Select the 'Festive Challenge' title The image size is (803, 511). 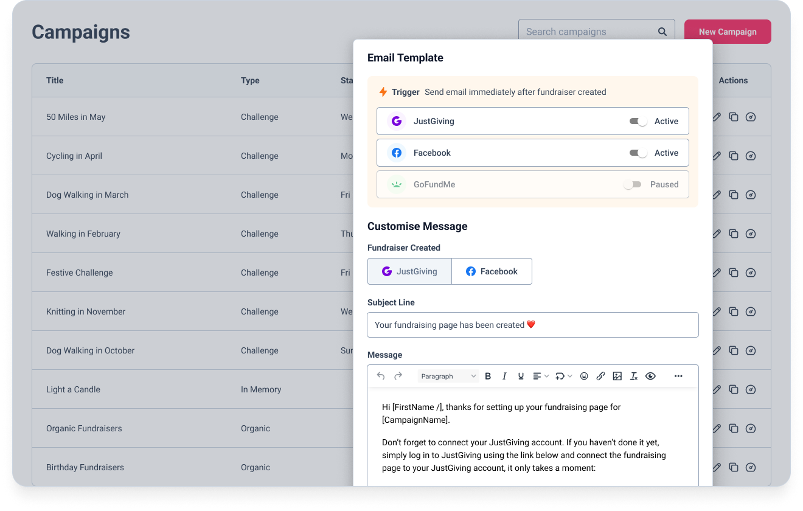pyautogui.click(x=80, y=273)
